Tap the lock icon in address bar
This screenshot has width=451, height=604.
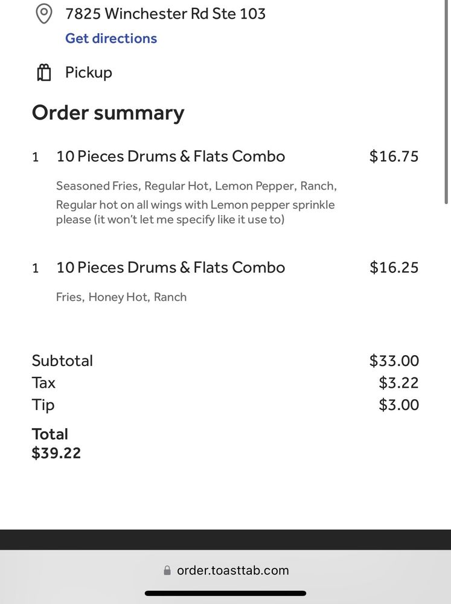pos(167,571)
